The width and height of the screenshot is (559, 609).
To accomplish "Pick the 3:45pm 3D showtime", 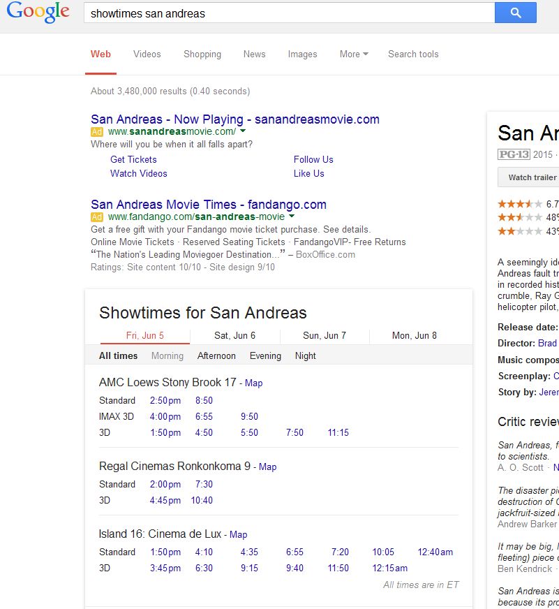I will pos(165,568).
